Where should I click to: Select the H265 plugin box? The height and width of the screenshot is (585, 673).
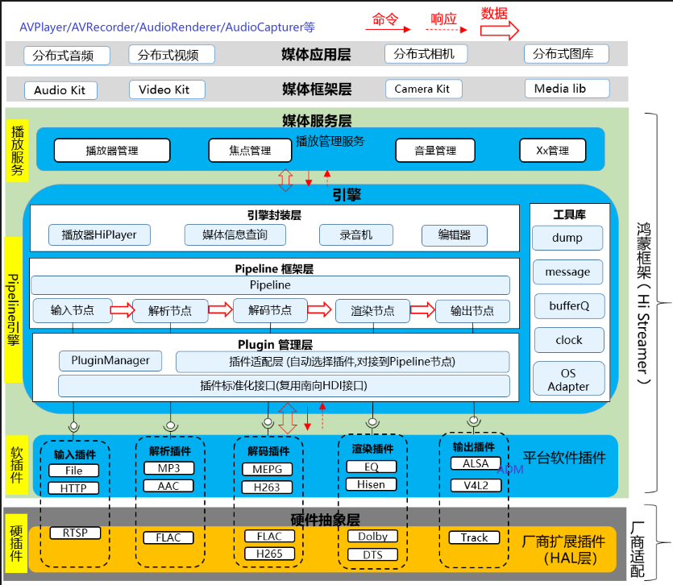(x=269, y=554)
